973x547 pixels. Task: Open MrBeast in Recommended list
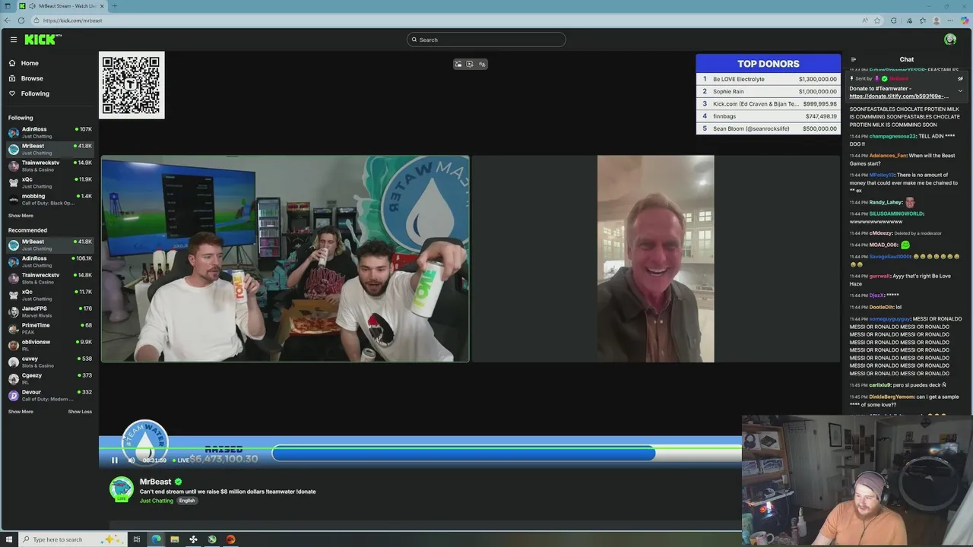[x=49, y=245]
